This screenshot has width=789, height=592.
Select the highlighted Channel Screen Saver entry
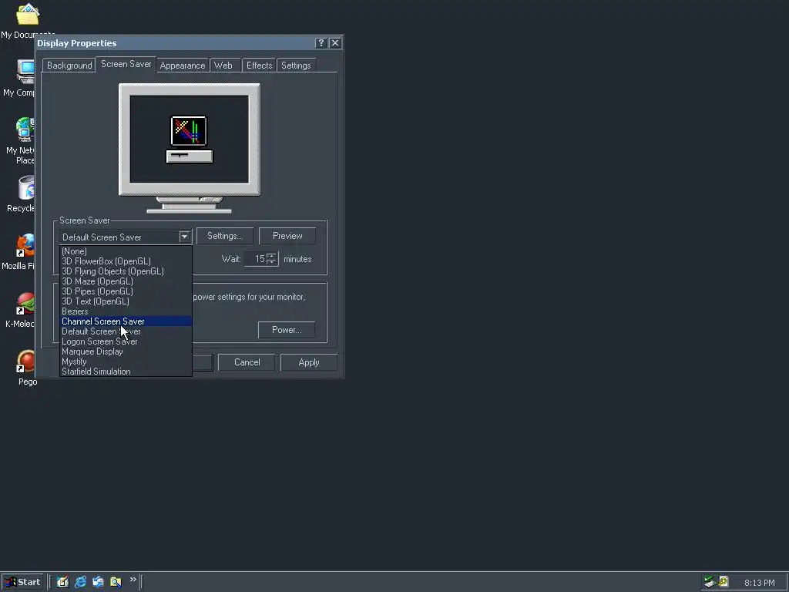pos(126,321)
